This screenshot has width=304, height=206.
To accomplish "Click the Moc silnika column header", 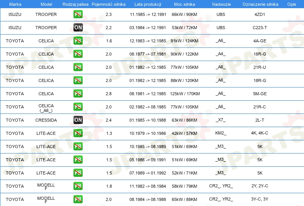I will pos(185,4).
